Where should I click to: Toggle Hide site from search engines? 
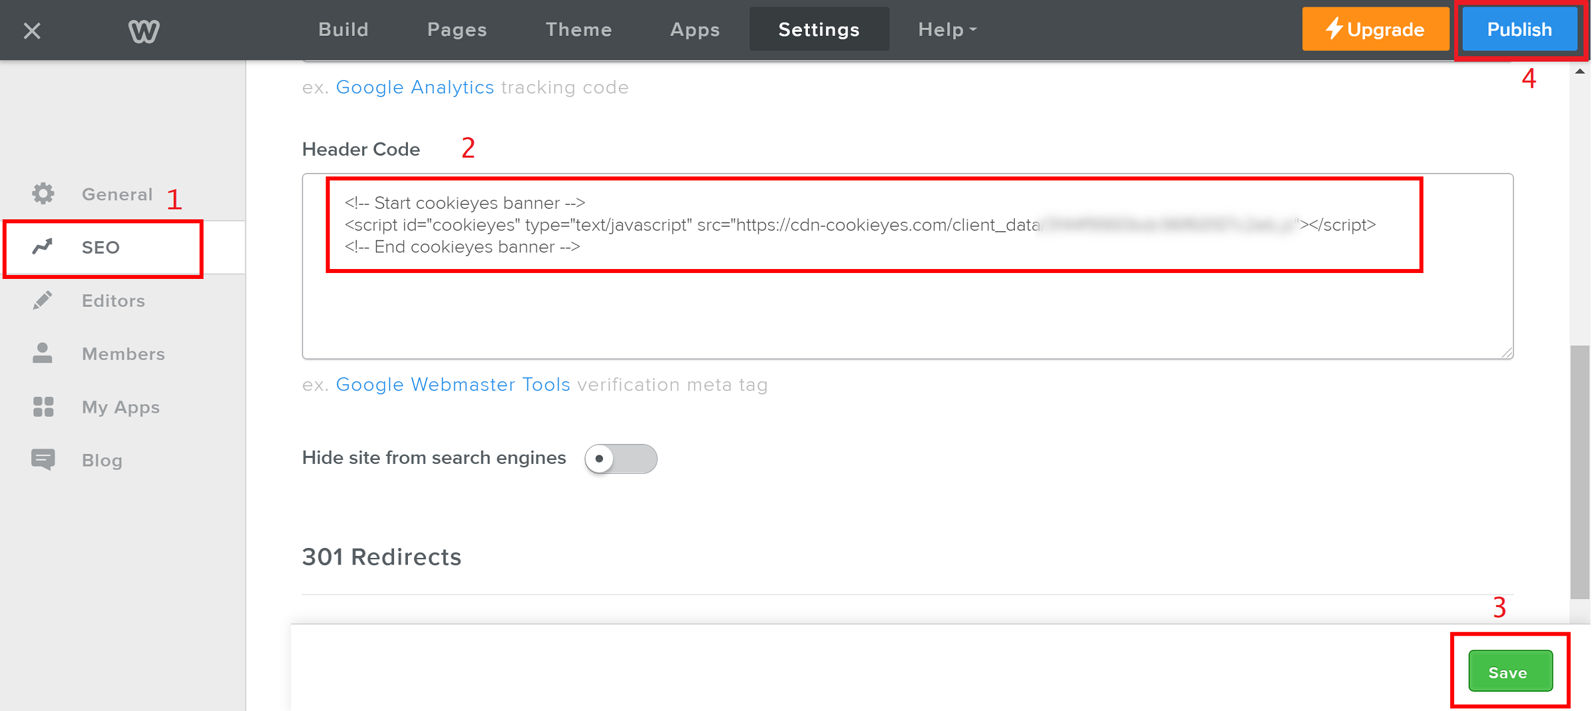click(x=621, y=459)
